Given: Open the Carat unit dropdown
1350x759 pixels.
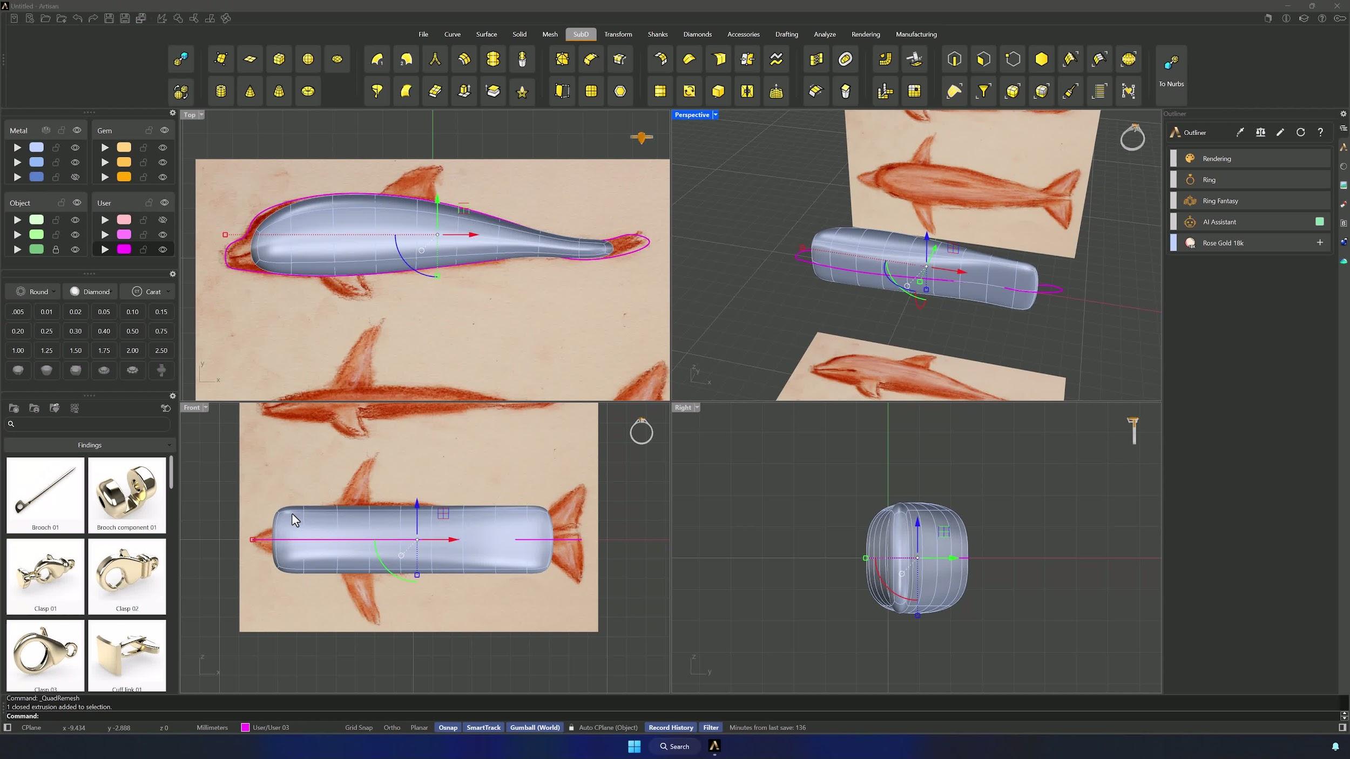Looking at the screenshot, I should [x=147, y=292].
